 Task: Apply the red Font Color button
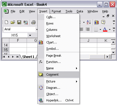click(x=105, y=29)
